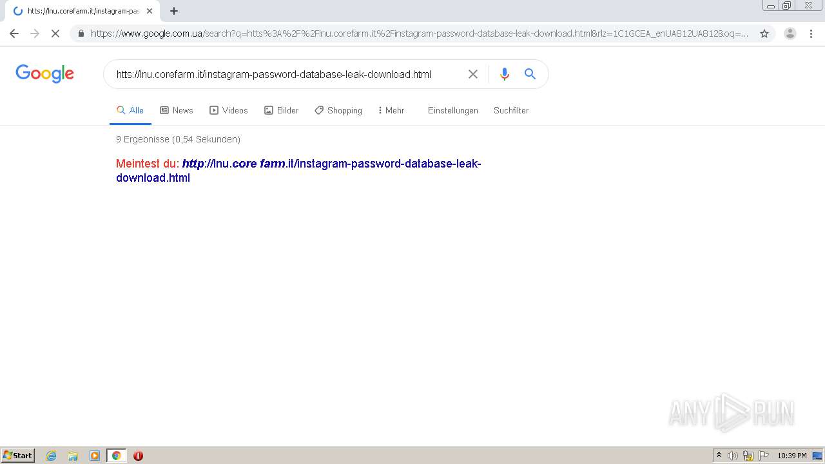
Task: Open Action Center flag icon
Action: click(x=764, y=456)
